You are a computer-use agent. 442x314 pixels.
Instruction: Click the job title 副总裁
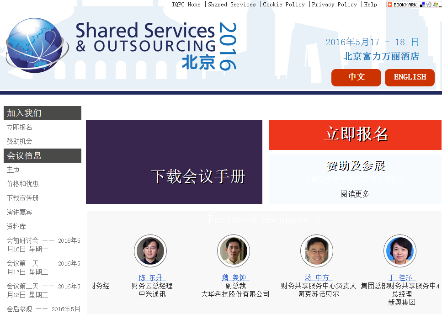point(235,286)
